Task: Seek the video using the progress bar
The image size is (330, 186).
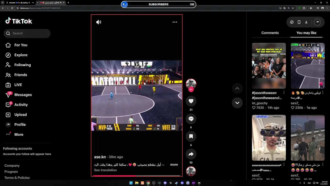Action: click(x=137, y=176)
